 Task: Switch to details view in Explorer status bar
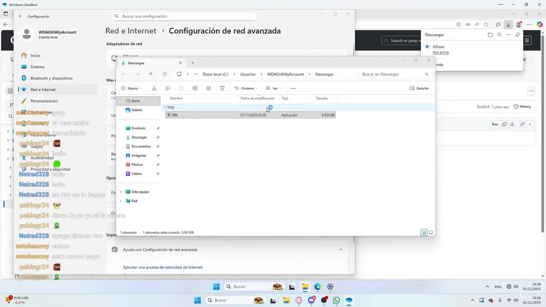click(424, 232)
